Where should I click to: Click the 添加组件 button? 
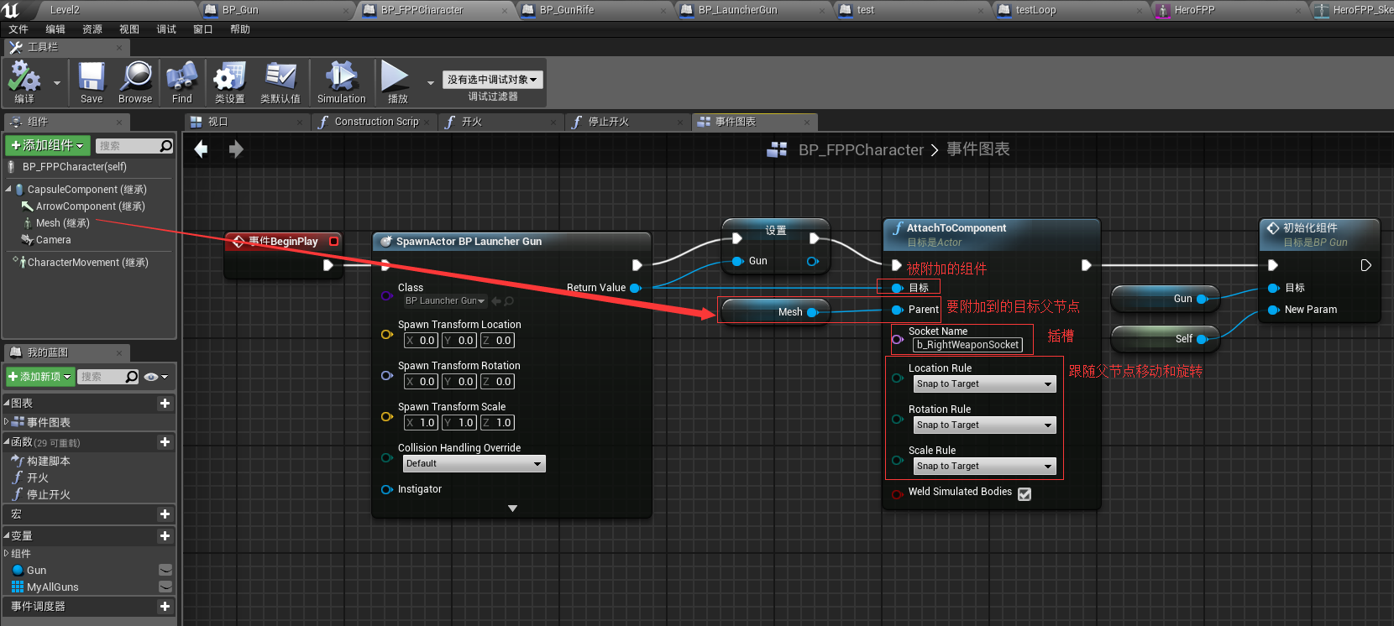(x=48, y=146)
